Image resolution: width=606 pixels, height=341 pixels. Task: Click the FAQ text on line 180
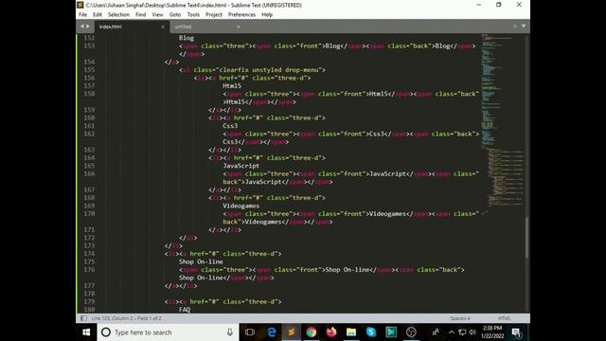(185, 310)
